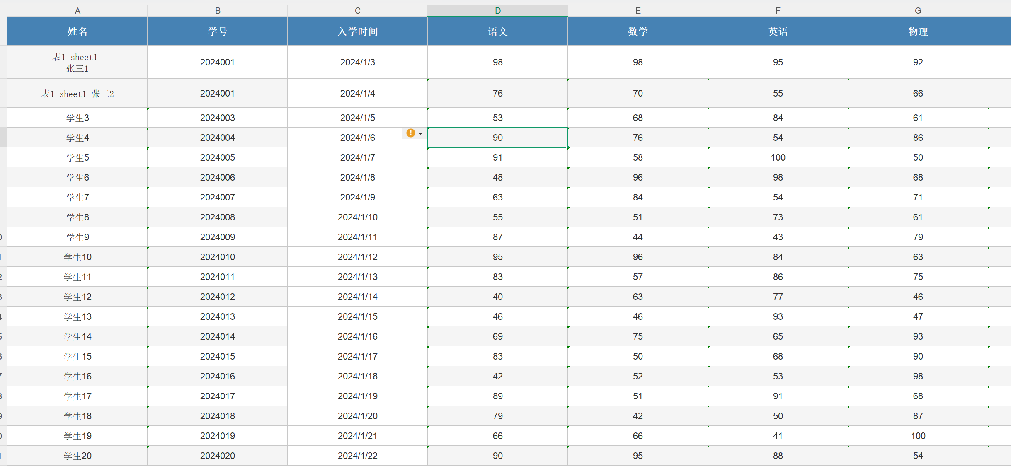The height and width of the screenshot is (466, 1011).
Task: Click 学生12 语文 score 40
Action: (x=497, y=297)
